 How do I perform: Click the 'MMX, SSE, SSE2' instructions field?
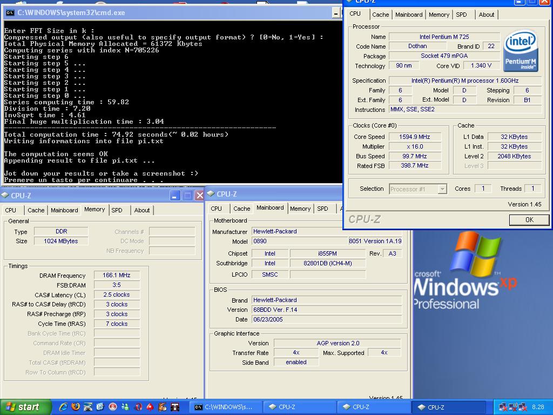click(465, 109)
